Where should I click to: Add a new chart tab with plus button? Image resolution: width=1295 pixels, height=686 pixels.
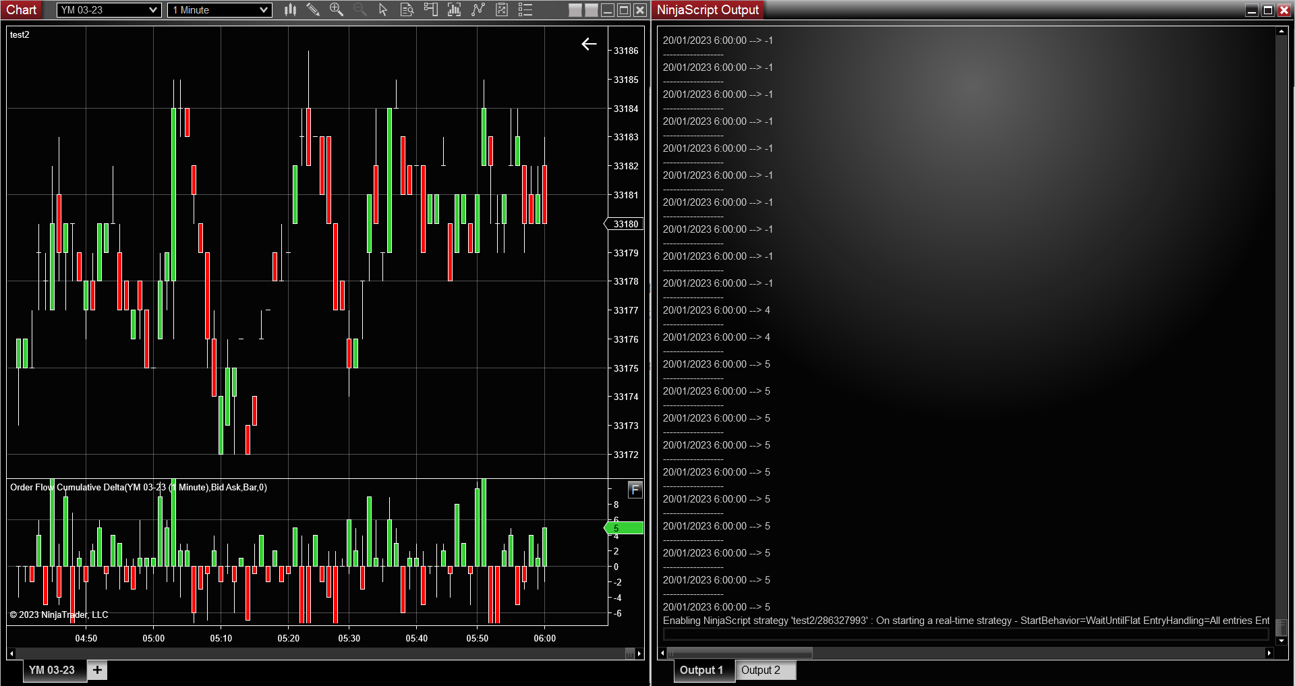click(98, 670)
